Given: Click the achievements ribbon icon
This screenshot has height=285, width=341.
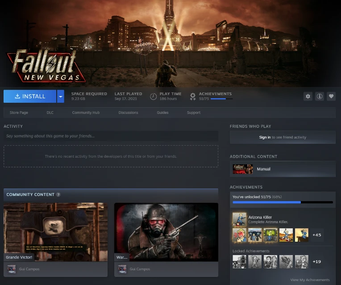Looking at the screenshot, I should point(193,96).
